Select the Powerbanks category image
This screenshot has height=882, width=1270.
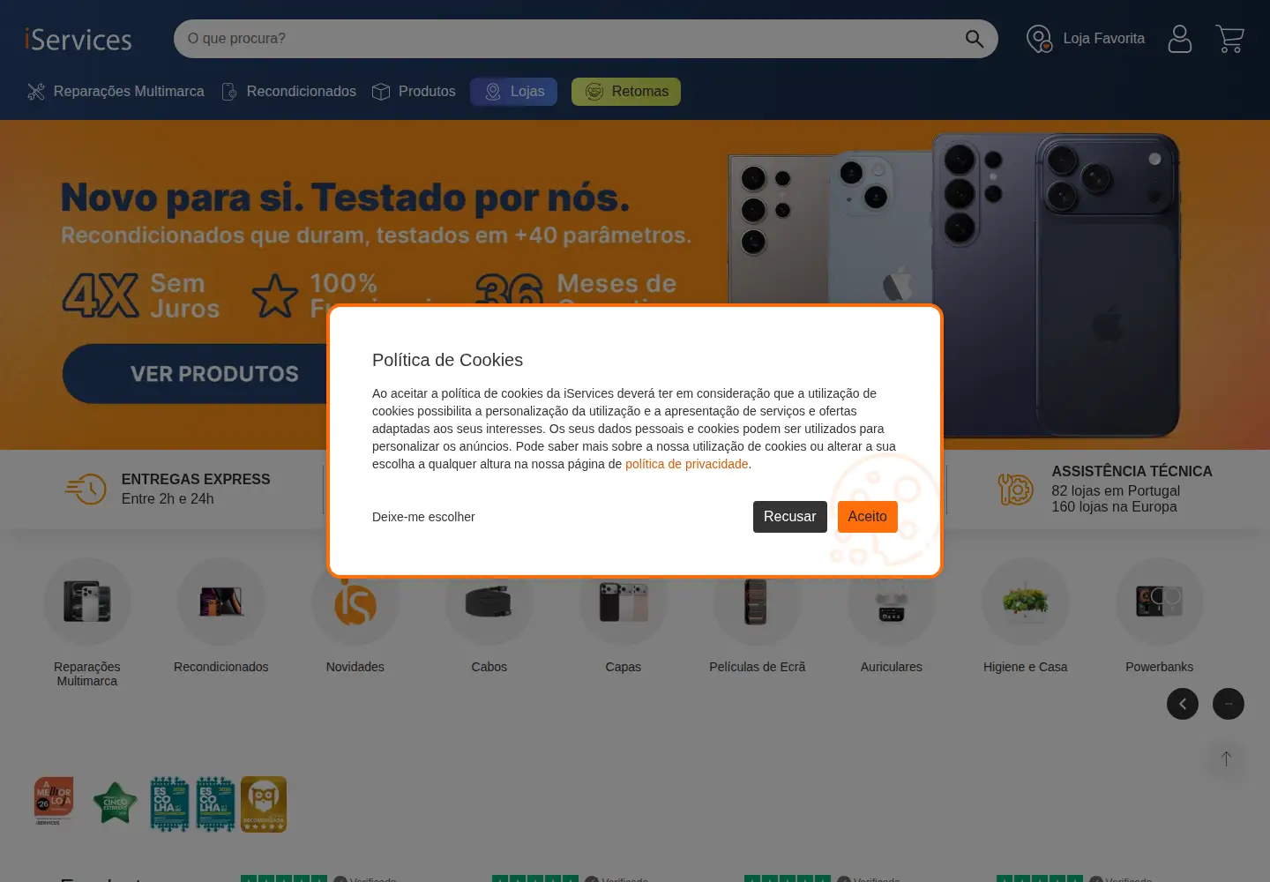pyautogui.click(x=1160, y=602)
